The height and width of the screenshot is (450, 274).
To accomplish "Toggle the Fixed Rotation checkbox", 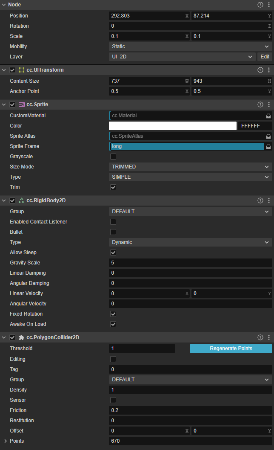I will pos(113,314).
